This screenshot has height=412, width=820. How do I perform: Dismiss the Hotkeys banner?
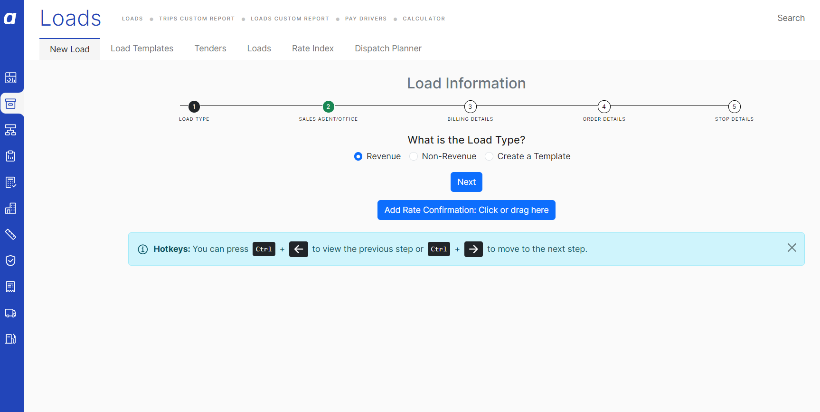(x=792, y=248)
